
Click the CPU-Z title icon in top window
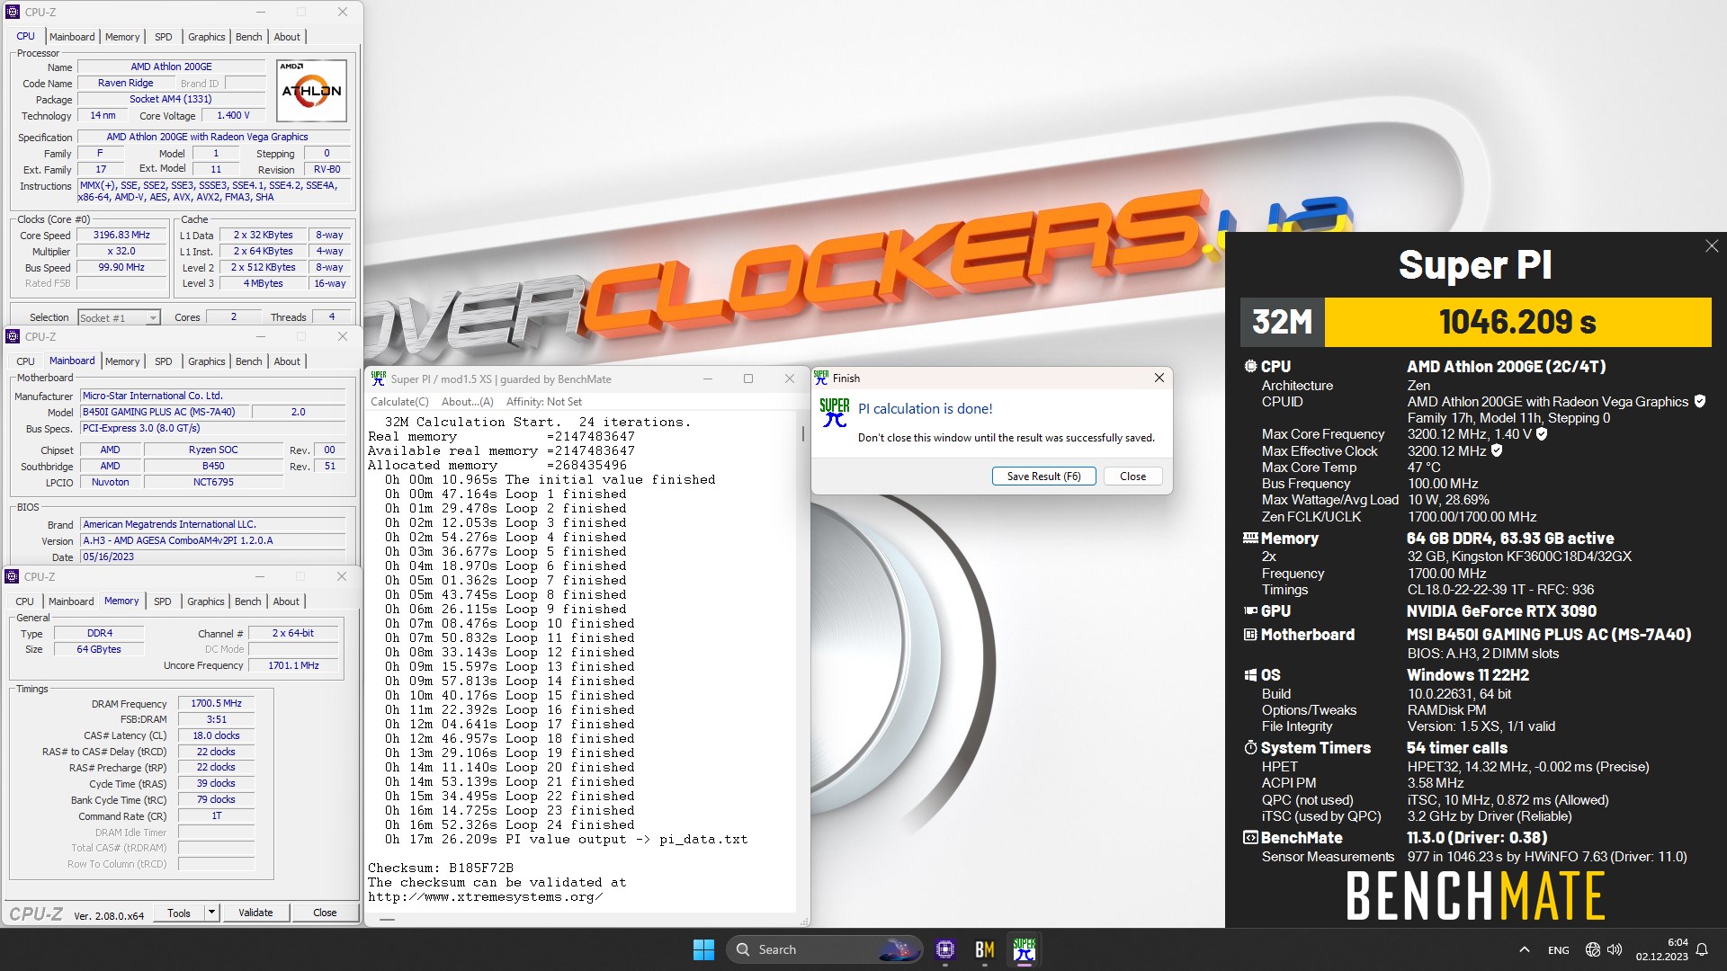(13, 12)
